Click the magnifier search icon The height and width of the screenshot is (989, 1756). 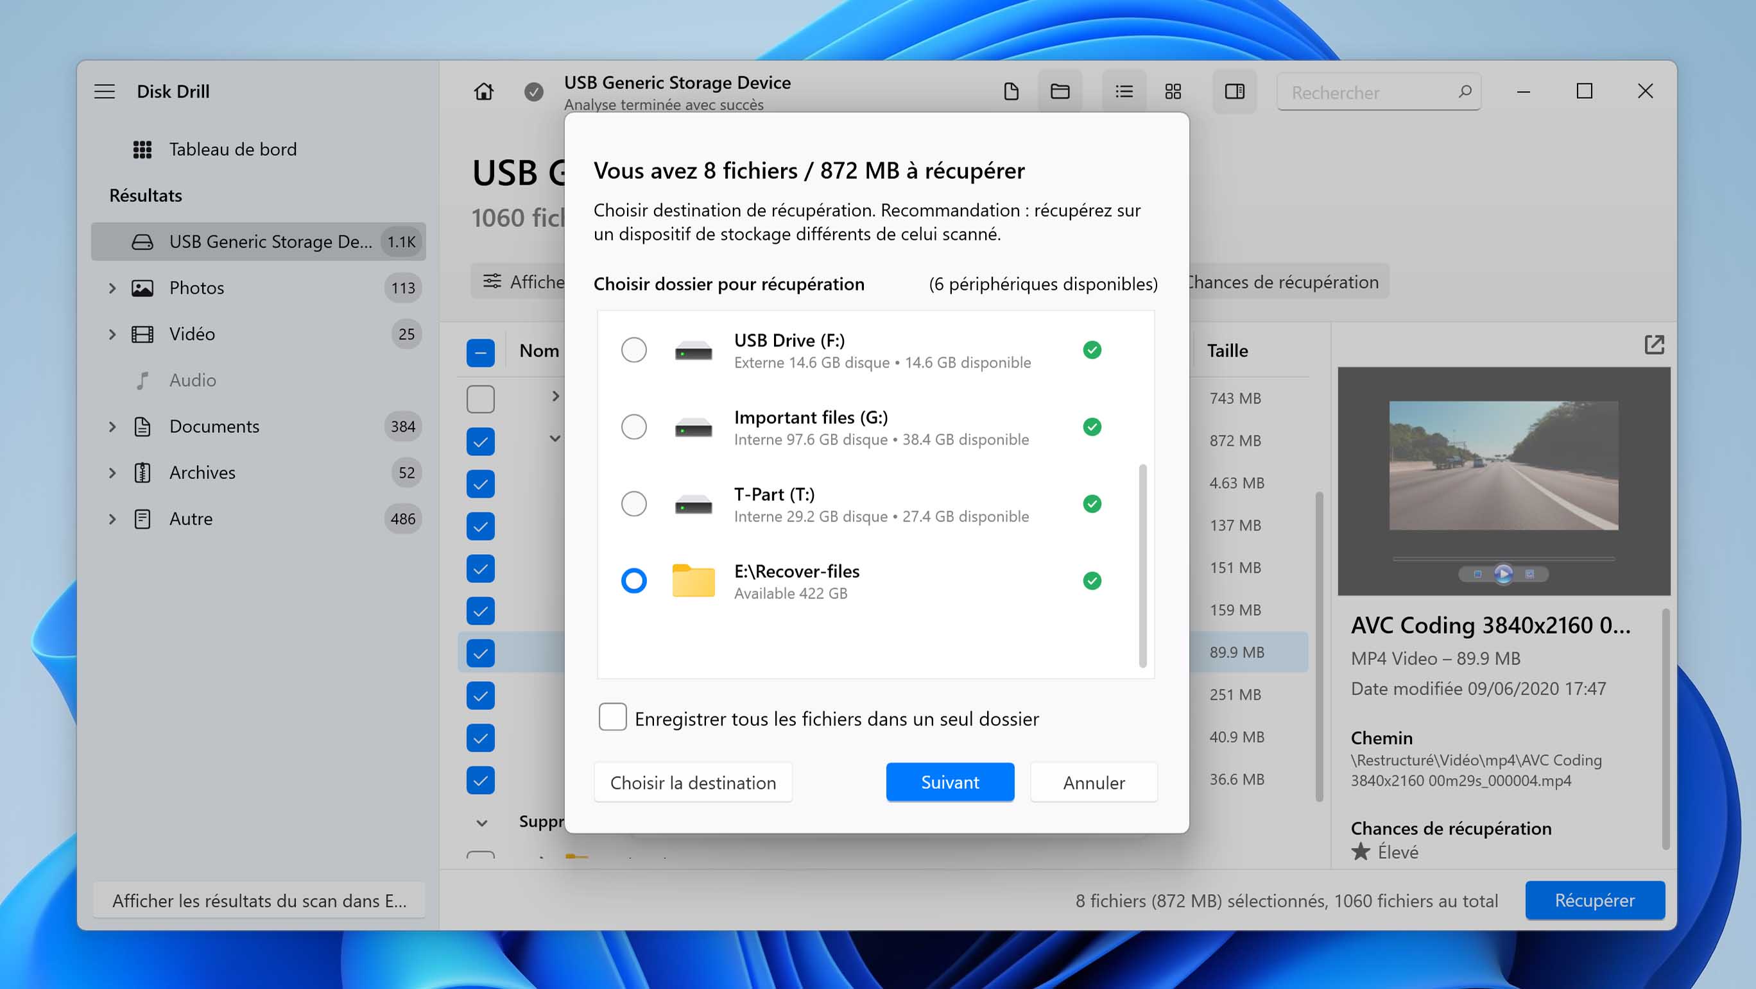tap(1465, 90)
